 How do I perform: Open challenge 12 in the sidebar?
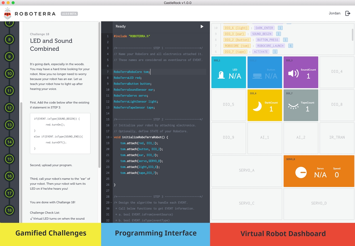click(9, 108)
